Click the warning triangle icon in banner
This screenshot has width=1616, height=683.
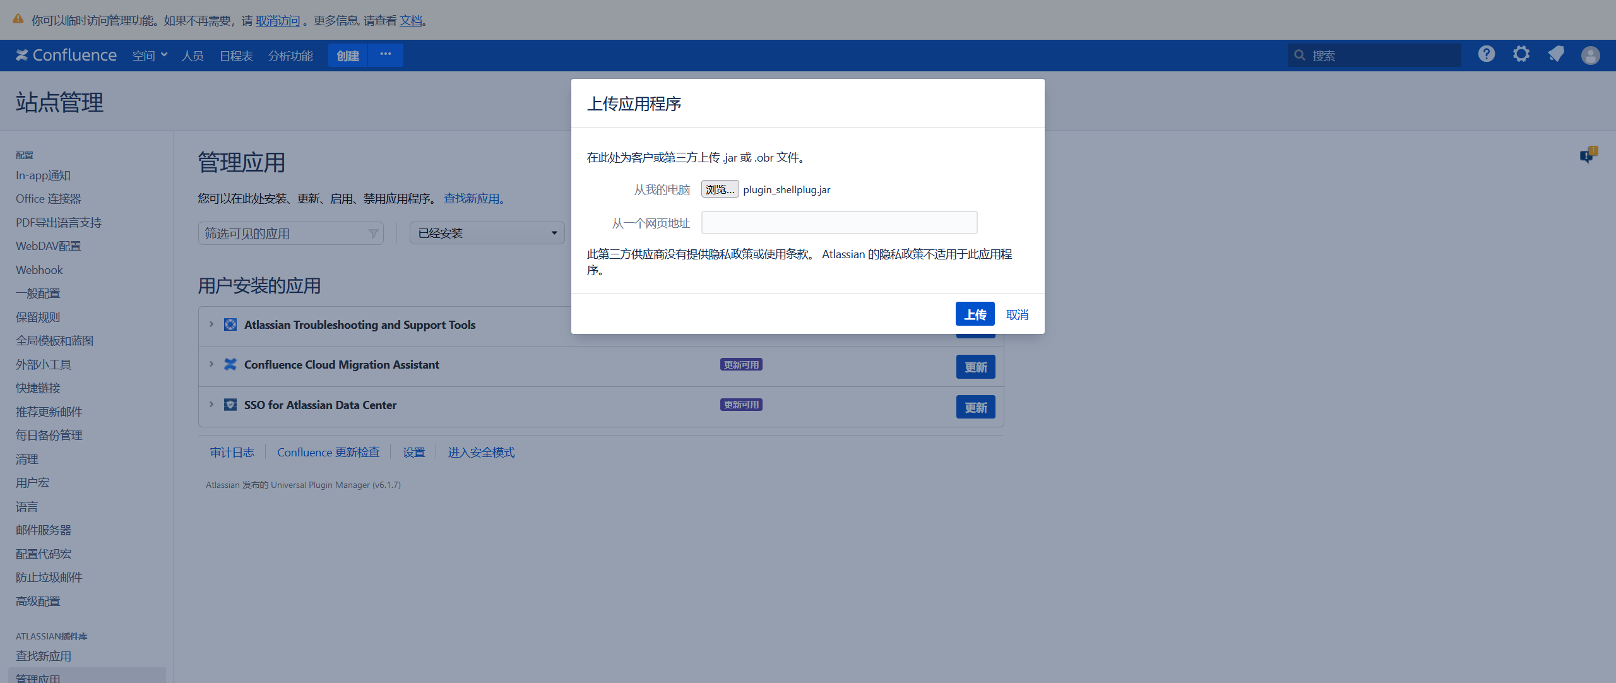click(x=18, y=20)
